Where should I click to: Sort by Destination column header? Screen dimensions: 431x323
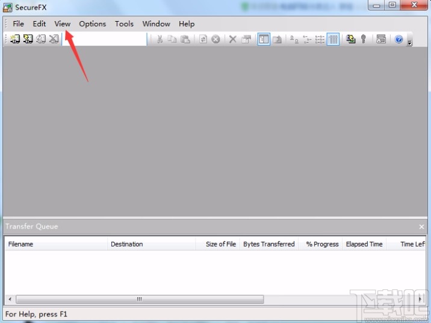152,244
